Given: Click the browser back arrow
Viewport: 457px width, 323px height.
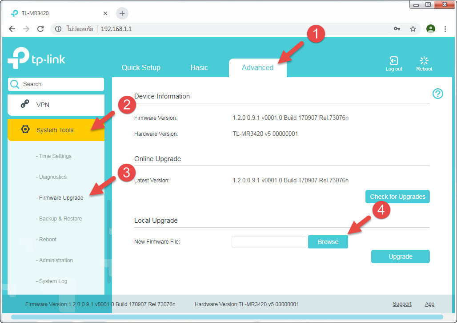Looking at the screenshot, I should click(12, 29).
